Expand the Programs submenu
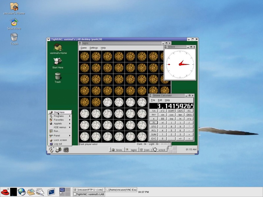The width and height of the screenshot is (263, 197). point(59,116)
